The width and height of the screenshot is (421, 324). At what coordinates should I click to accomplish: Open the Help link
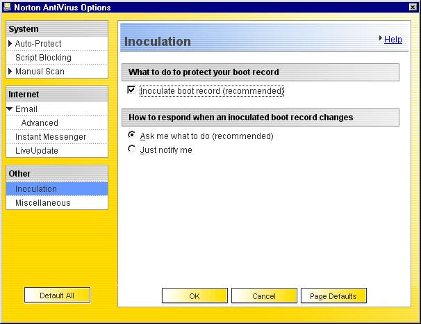[393, 40]
